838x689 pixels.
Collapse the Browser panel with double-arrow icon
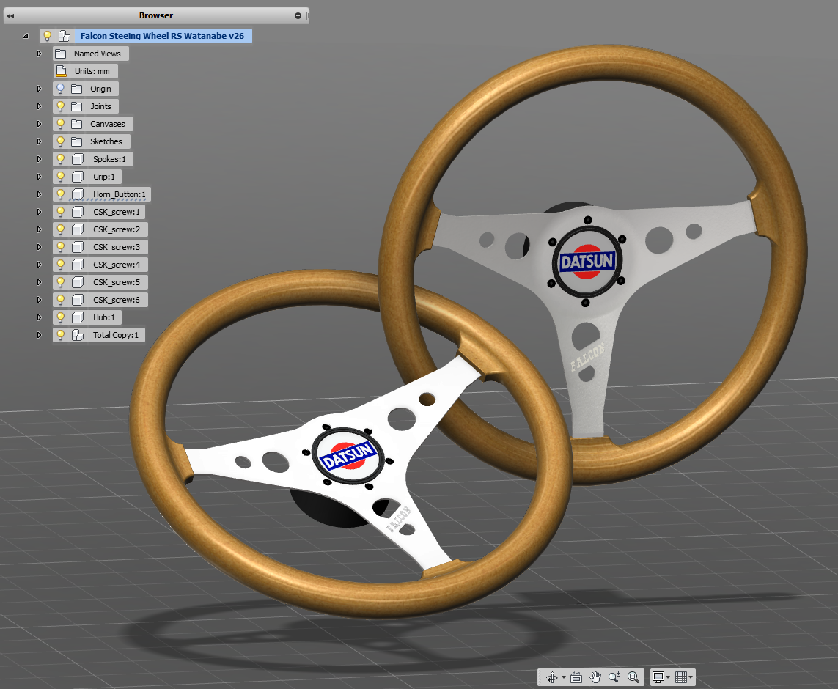pos(10,16)
